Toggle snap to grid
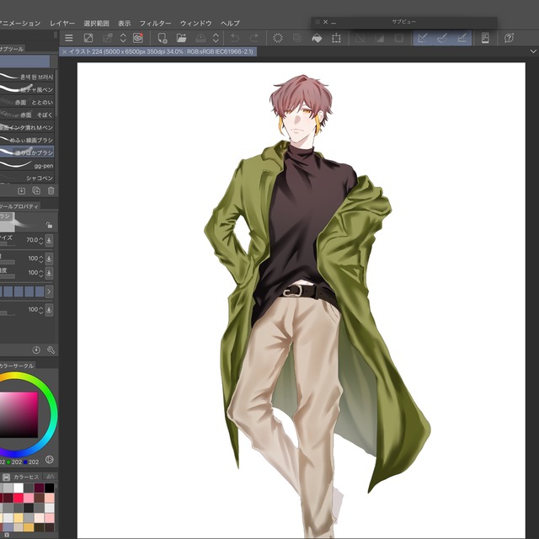Screen dimensions: 539x539 pos(462,38)
